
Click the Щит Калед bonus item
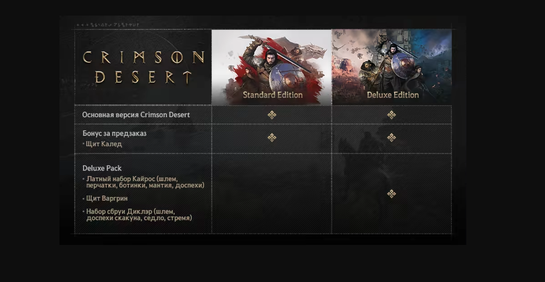click(104, 144)
